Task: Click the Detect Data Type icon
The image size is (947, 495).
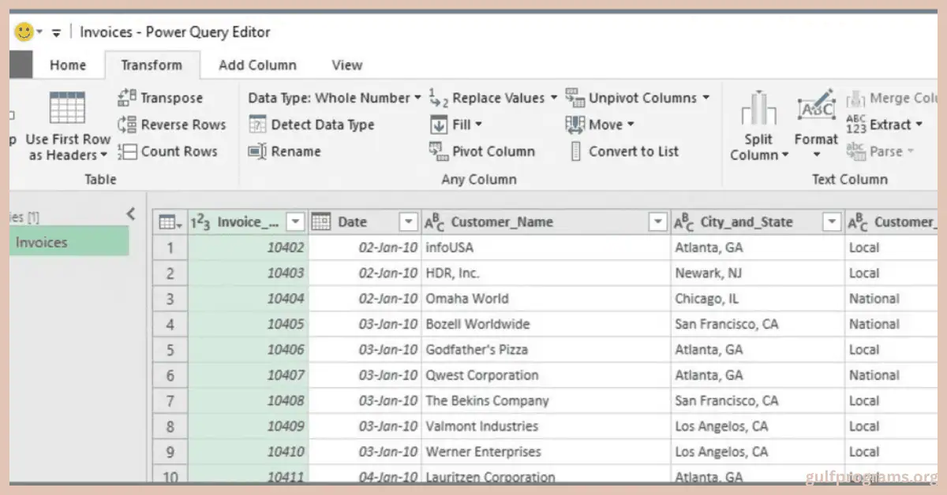Action: coord(257,125)
